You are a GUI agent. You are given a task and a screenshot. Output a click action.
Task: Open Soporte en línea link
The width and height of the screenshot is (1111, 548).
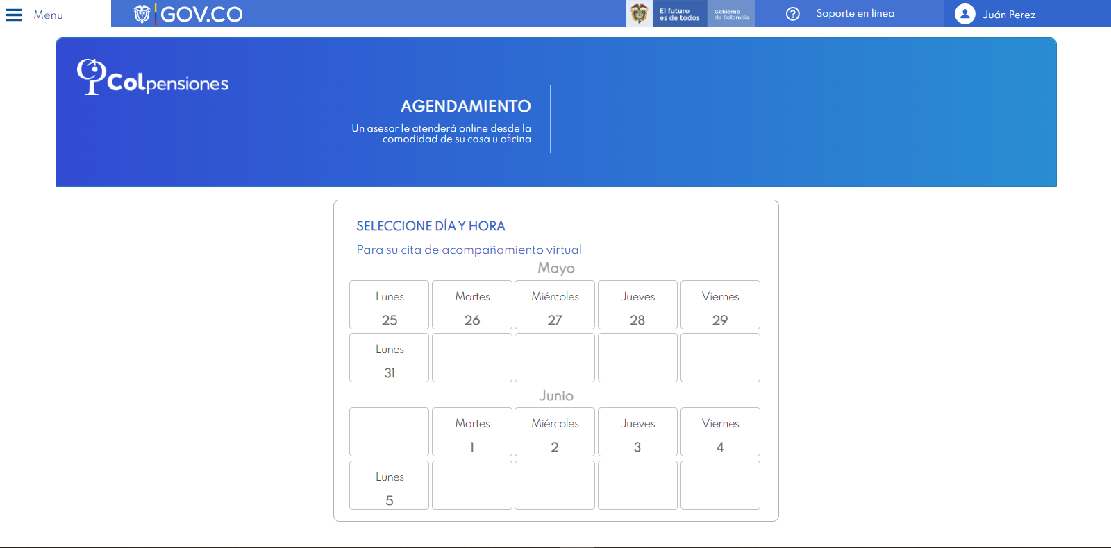pos(855,13)
